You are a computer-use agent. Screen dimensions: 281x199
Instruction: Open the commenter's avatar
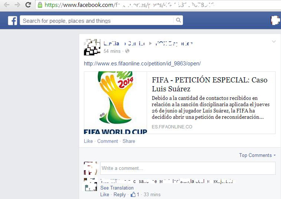pos(90,184)
